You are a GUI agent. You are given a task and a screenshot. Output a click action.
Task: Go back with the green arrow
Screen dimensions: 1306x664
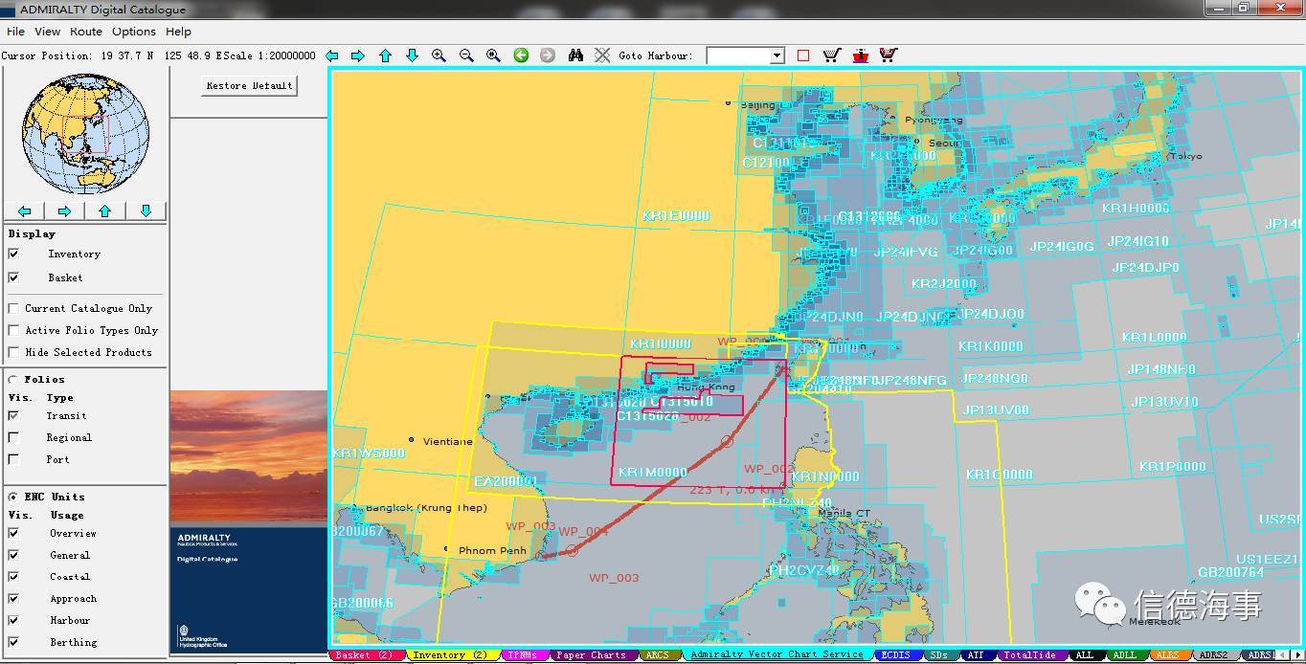click(x=521, y=55)
